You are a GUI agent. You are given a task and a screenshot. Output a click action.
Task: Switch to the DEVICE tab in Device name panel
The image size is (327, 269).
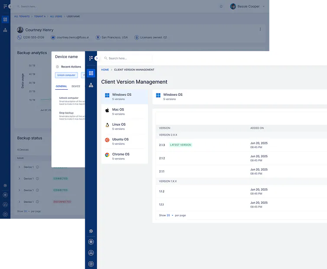(76, 86)
